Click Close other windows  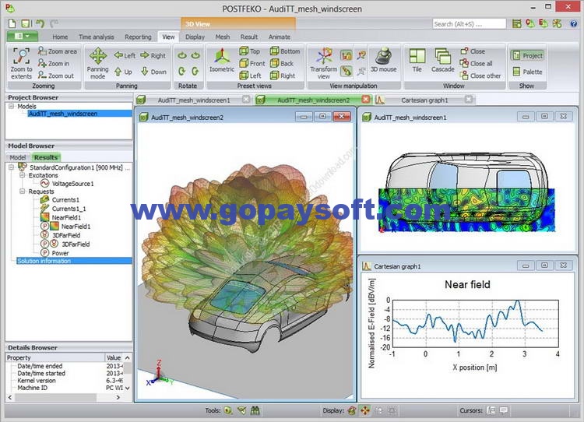pyautogui.click(x=480, y=76)
